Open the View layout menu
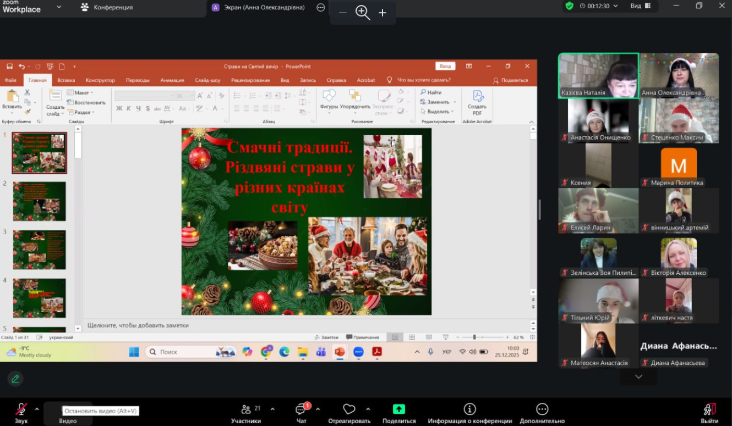732x426 pixels. click(x=640, y=6)
